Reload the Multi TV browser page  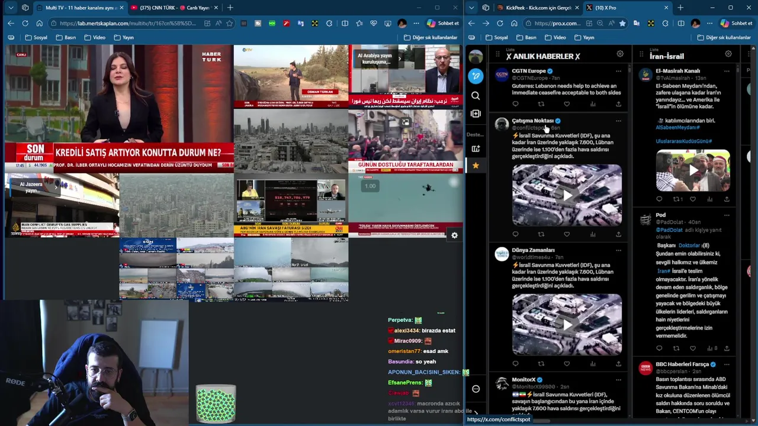25,23
